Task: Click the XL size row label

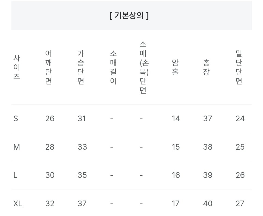Action: coord(18,203)
